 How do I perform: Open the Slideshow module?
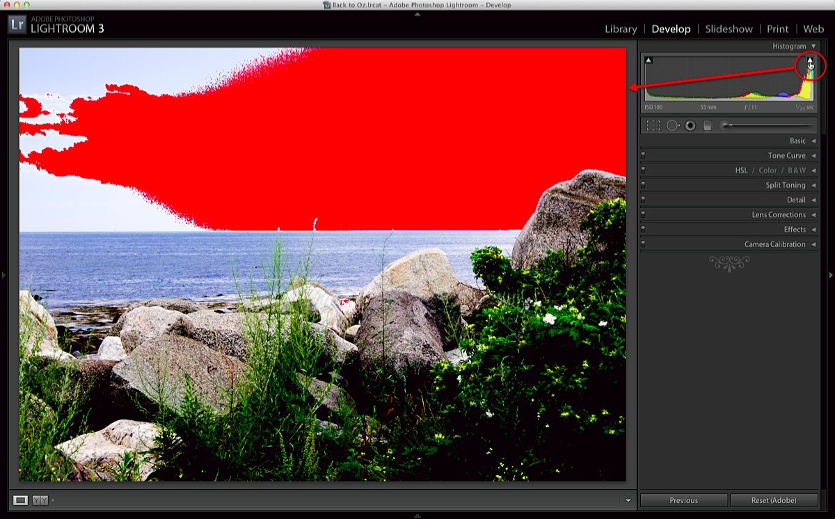tap(729, 29)
